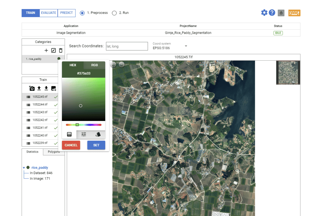This screenshot has height=216, width=321.
Task: Open the Coord system dropdown
Action: click(x=186, y=46)
